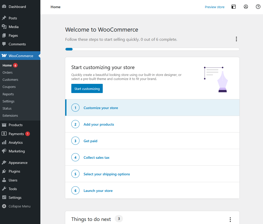The width and height of the screenshot is (263, 224).
Task: Click the setup progress bar
Action: tap(152, 49)
